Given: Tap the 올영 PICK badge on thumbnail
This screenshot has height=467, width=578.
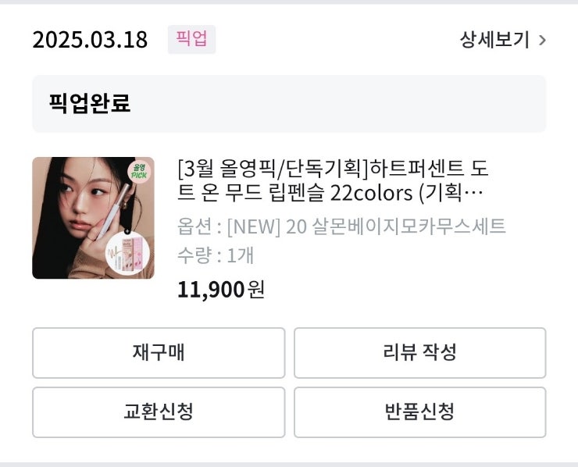Looking at the screenshot, I should (141, 172).
